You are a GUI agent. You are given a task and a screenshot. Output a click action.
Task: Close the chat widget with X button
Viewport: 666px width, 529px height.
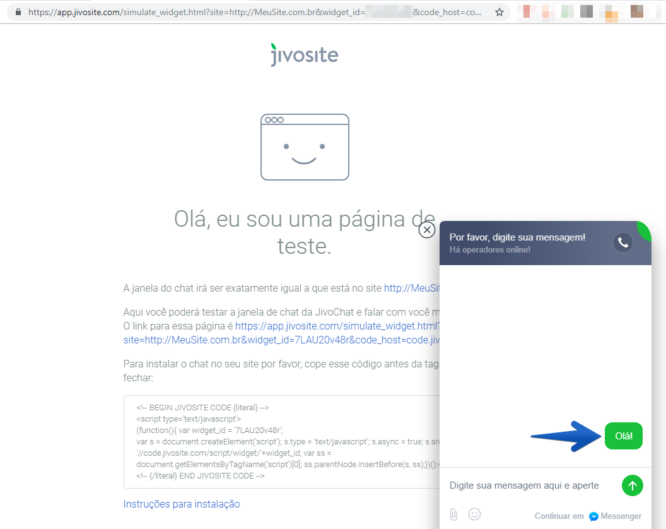[427, 230]
